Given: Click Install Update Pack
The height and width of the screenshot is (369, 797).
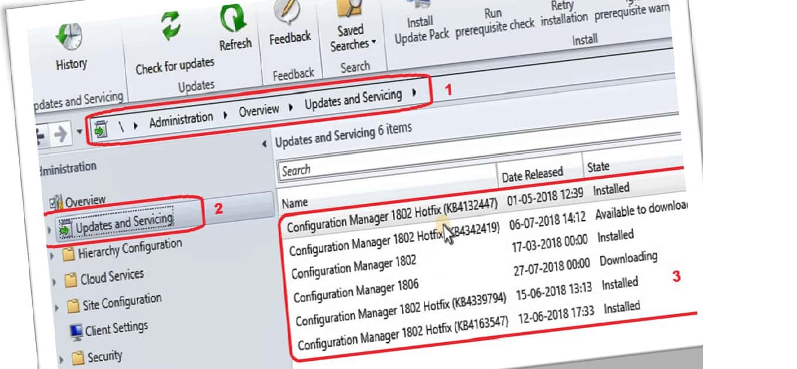Looking at the screenshot, I should (x=421, y=23).
